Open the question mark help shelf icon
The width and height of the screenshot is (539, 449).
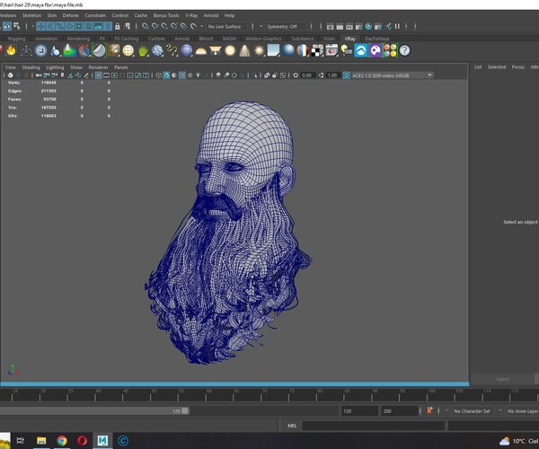coord(405,50)
